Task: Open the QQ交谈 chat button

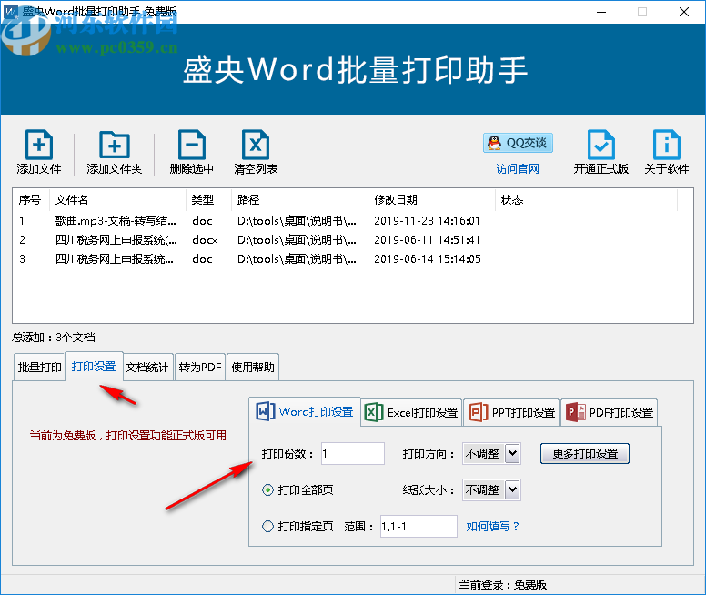Action: click(518, 143)
